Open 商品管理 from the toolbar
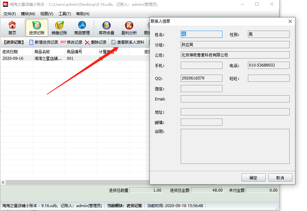 click(82, 28)
